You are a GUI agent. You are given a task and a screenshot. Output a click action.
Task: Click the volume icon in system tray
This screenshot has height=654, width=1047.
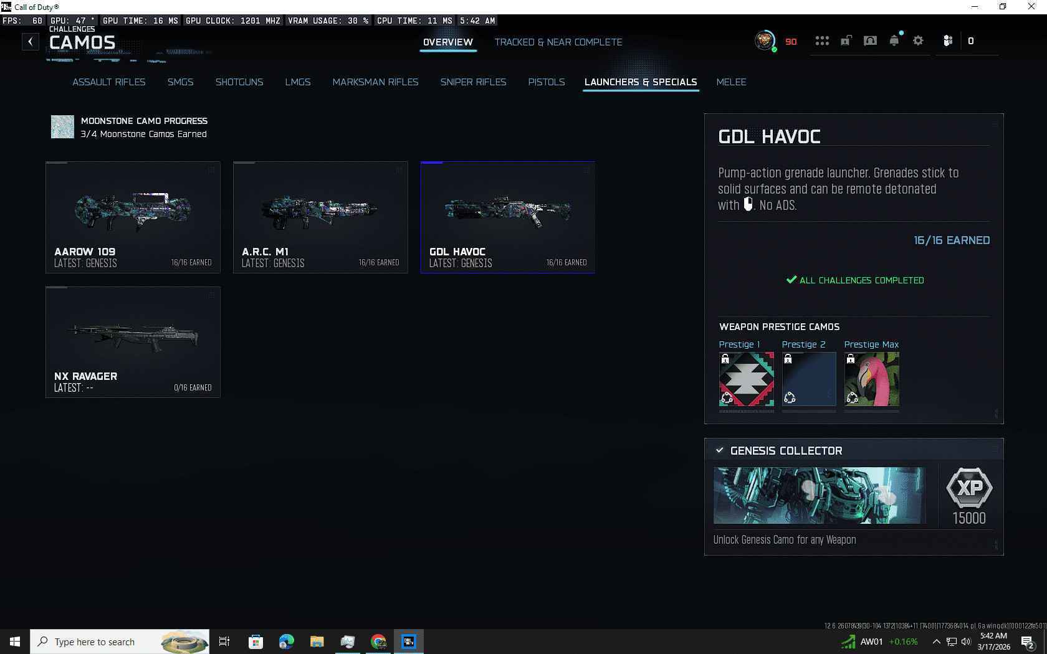click(966, 642)
